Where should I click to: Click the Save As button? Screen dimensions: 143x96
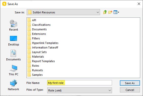[x=130, y=83]
